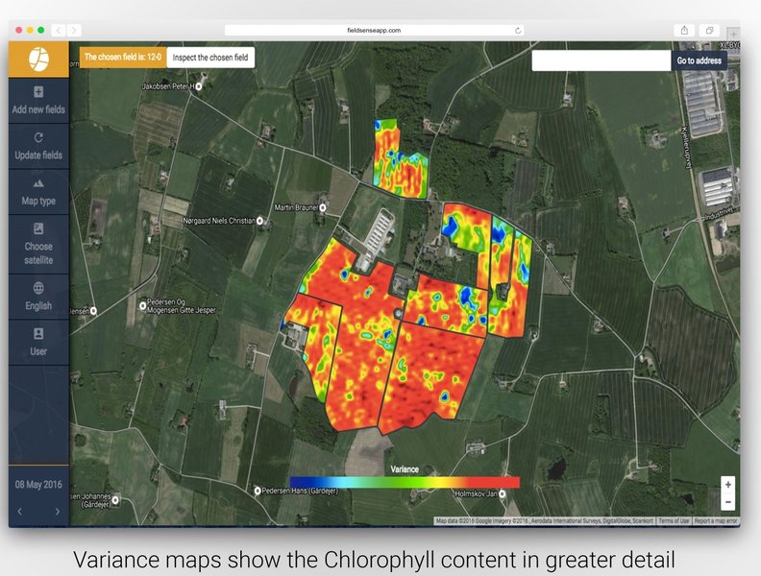
Task: Click the browser share icon
Action: click(x=684, y=30)
